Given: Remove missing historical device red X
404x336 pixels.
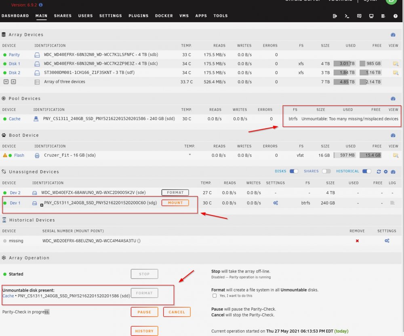Looking at the screenshot, I should tap(357, 241).
